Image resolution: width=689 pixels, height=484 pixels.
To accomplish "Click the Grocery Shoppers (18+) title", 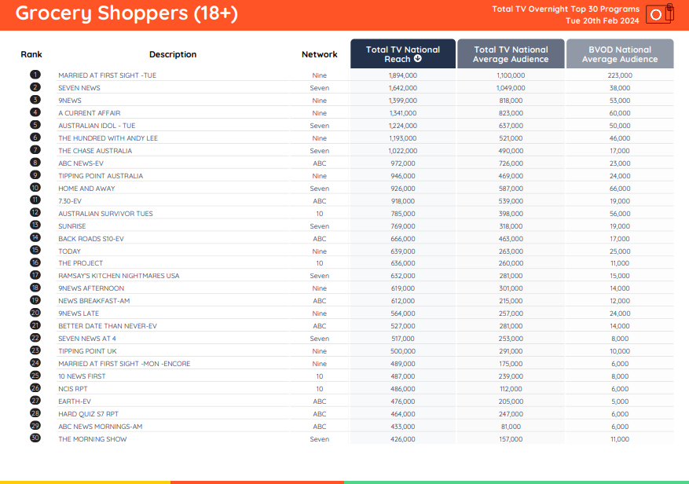I will click(x=126, y=13).
